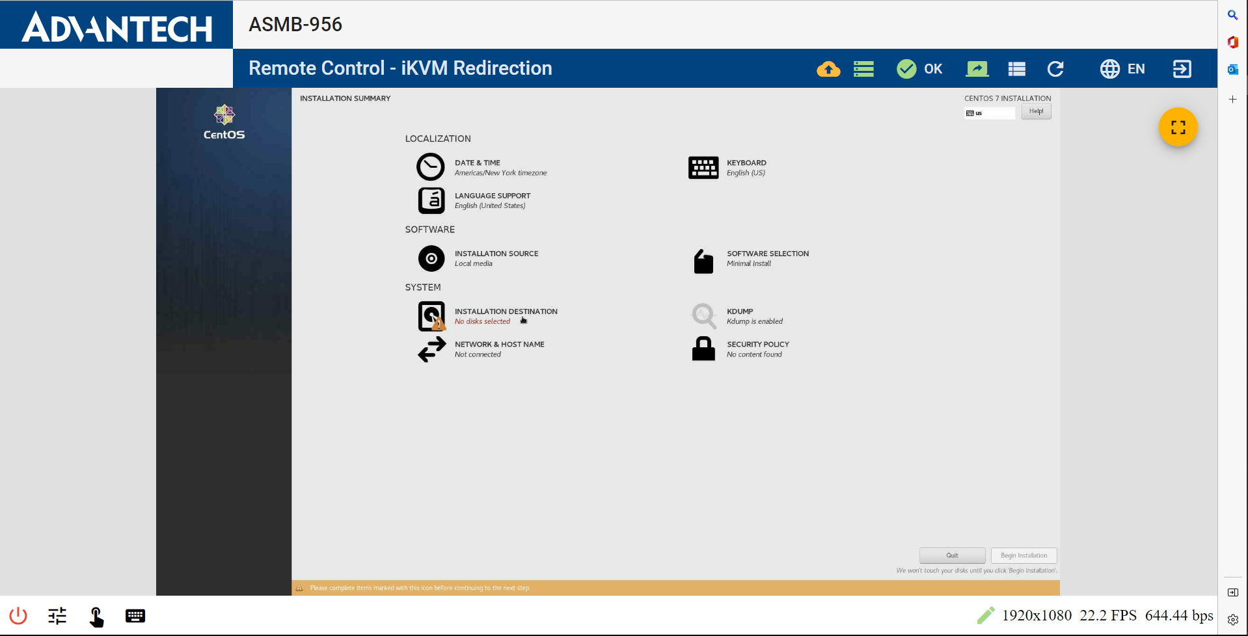This screenshot has height=636, width=1248.
Task: Click the green OK status checkmark
Action: click(906, 69)
